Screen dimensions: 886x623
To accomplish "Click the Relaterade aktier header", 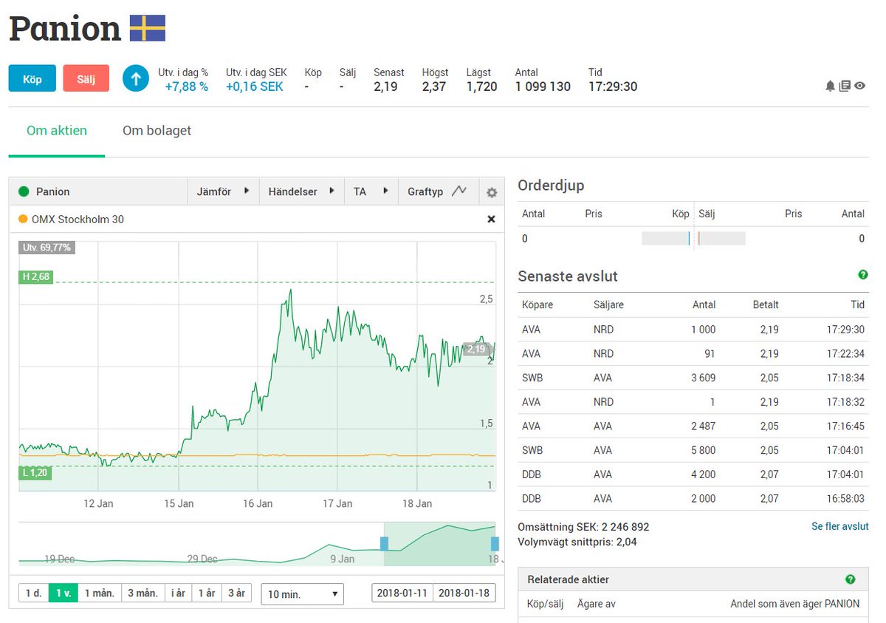I will tap(693, 579).
